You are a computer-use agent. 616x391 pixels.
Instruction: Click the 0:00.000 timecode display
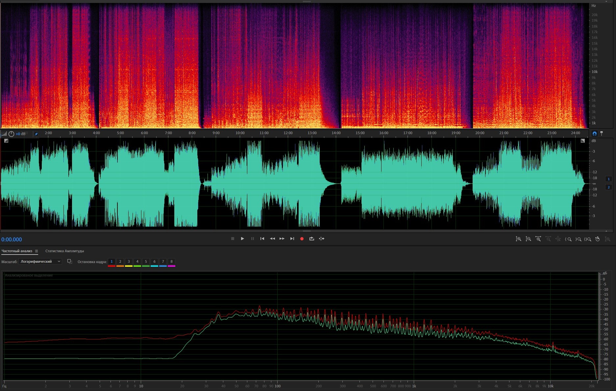(x=12, y=239)
